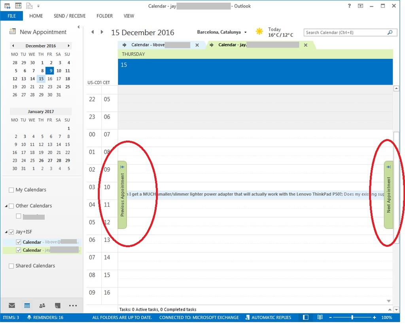The image size is (405, 327).
Task: Uncheck the jay Calendar checkbox
Action: coord(19,250)
